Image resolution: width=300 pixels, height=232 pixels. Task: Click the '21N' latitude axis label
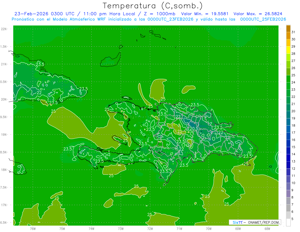click(x=3, y=64)
